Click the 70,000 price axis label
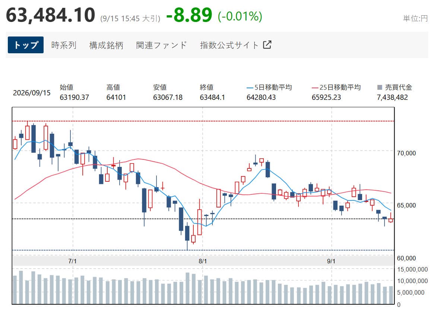This screenshot has height=314, width=437. (x=406, y=153)
